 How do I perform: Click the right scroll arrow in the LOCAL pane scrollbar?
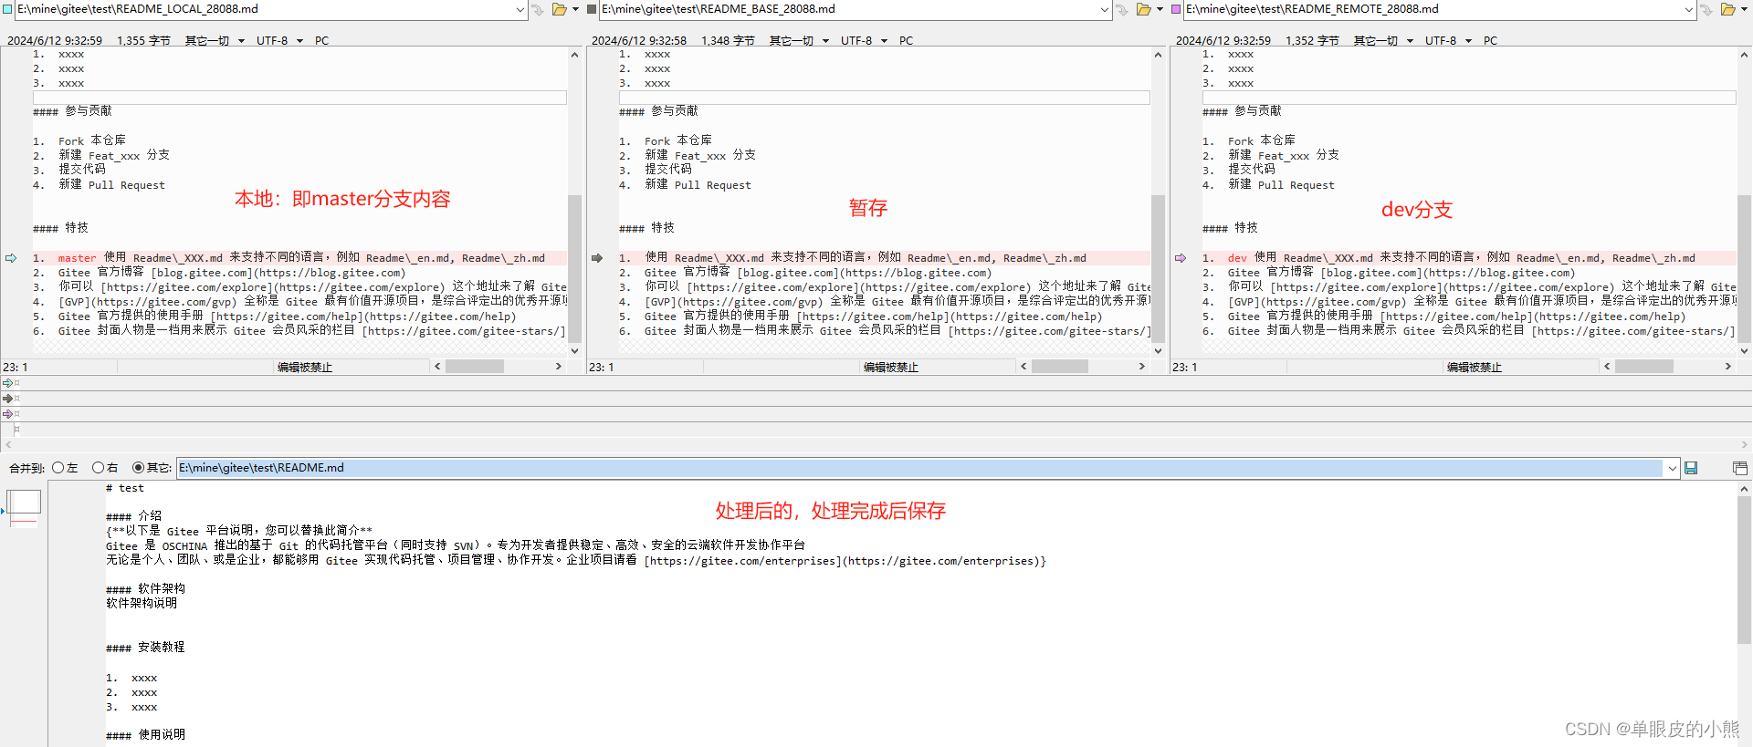(x=559, y=367)
